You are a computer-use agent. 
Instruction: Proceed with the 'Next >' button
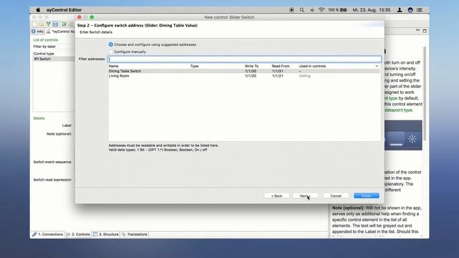tap(306, 196)
